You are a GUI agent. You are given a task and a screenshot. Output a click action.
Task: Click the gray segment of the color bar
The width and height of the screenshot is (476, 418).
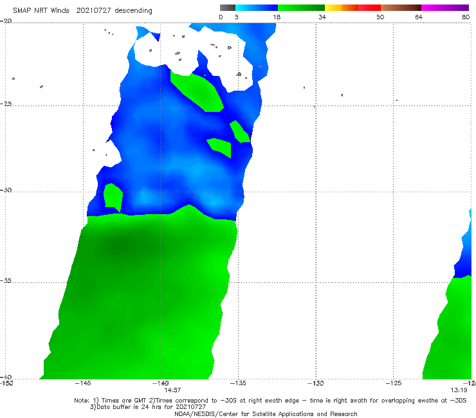228,8
